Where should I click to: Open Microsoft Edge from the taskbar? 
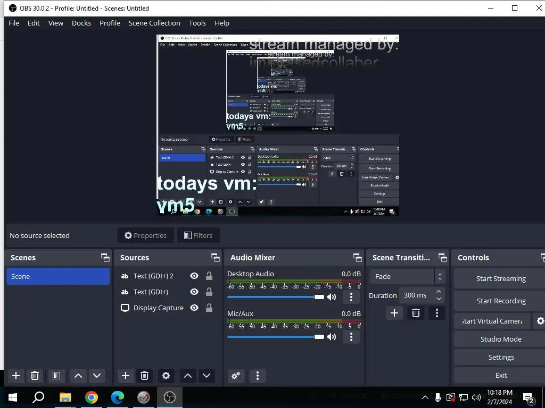[118, 397]
